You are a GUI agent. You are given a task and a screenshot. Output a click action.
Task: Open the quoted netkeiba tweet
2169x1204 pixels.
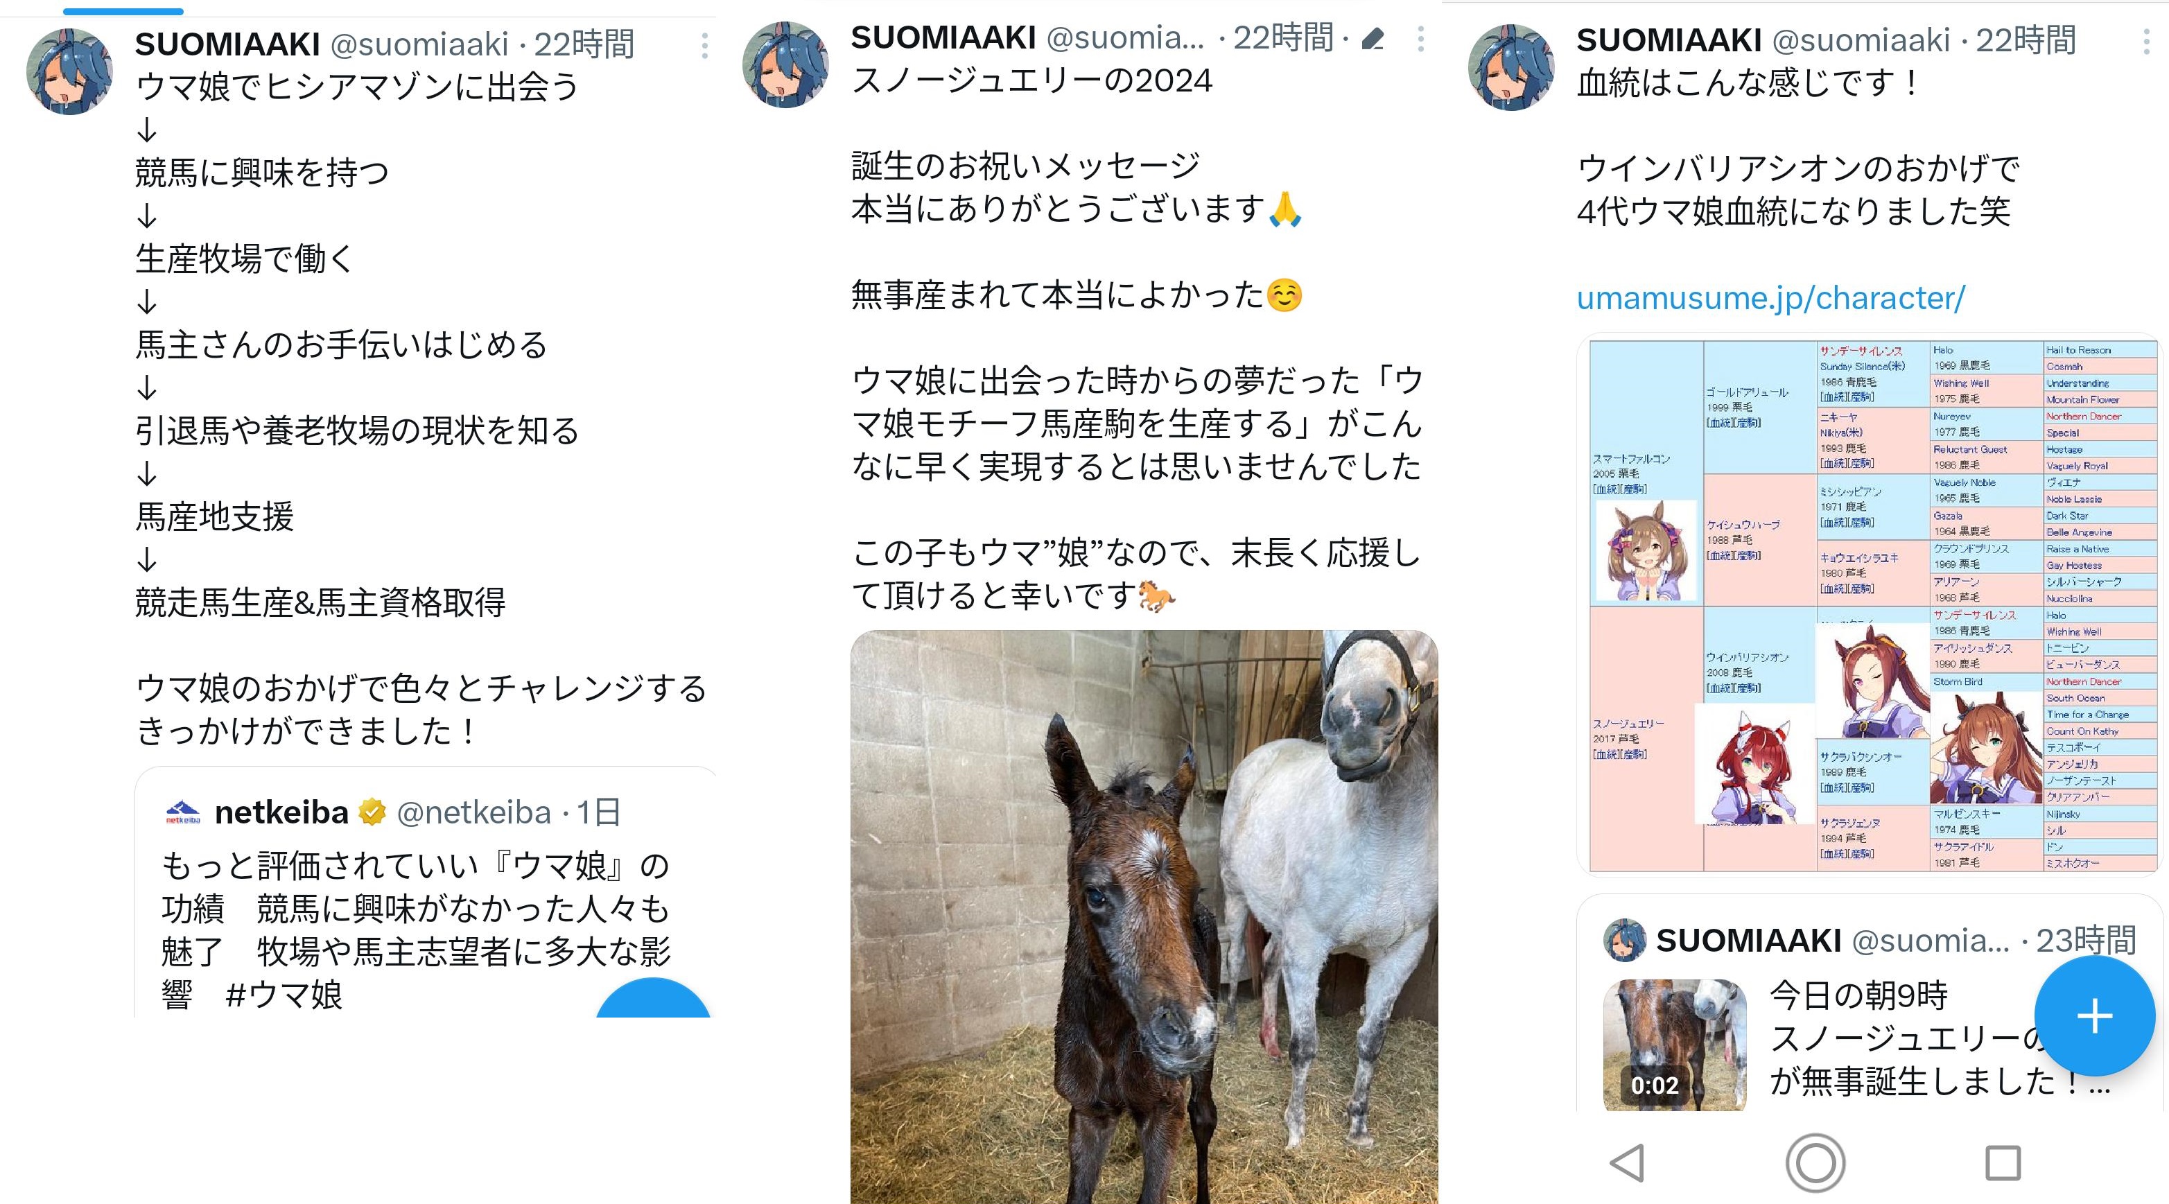click(425, 893)
